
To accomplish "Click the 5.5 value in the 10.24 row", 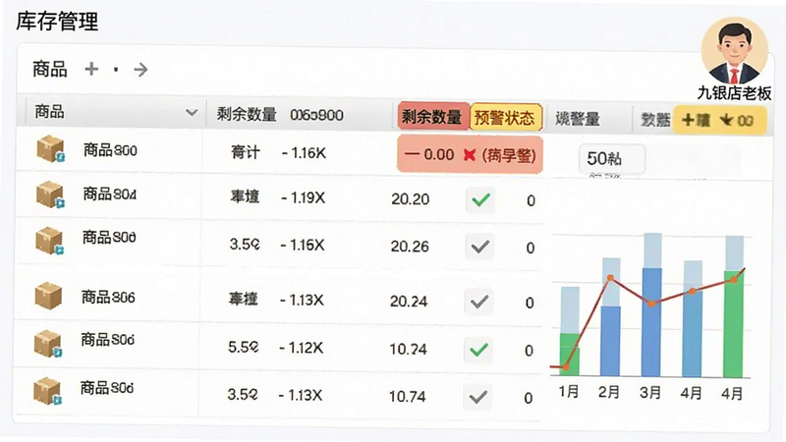I will click(x=244, y=347).
